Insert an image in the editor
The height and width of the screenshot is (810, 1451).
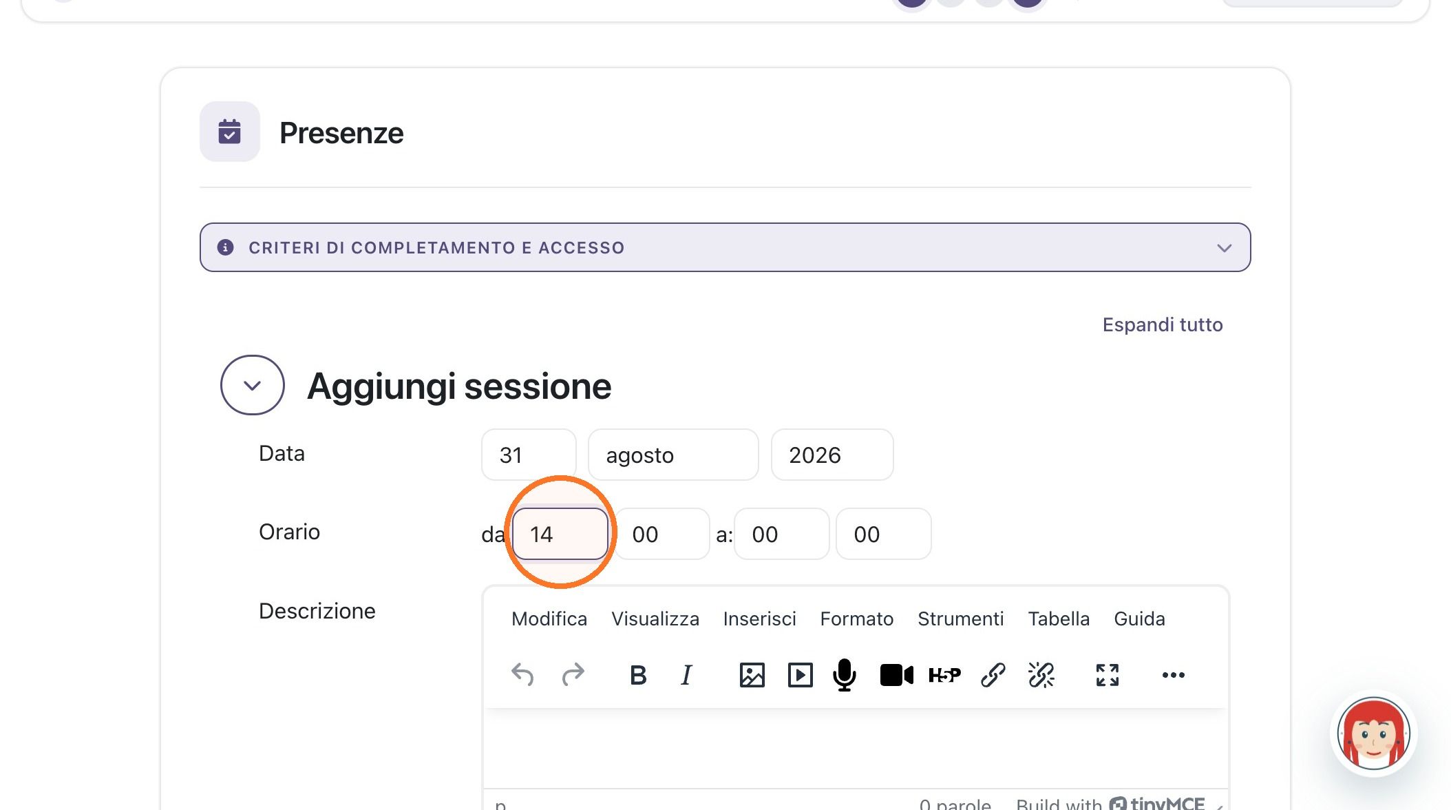click(x=752, y=674)
